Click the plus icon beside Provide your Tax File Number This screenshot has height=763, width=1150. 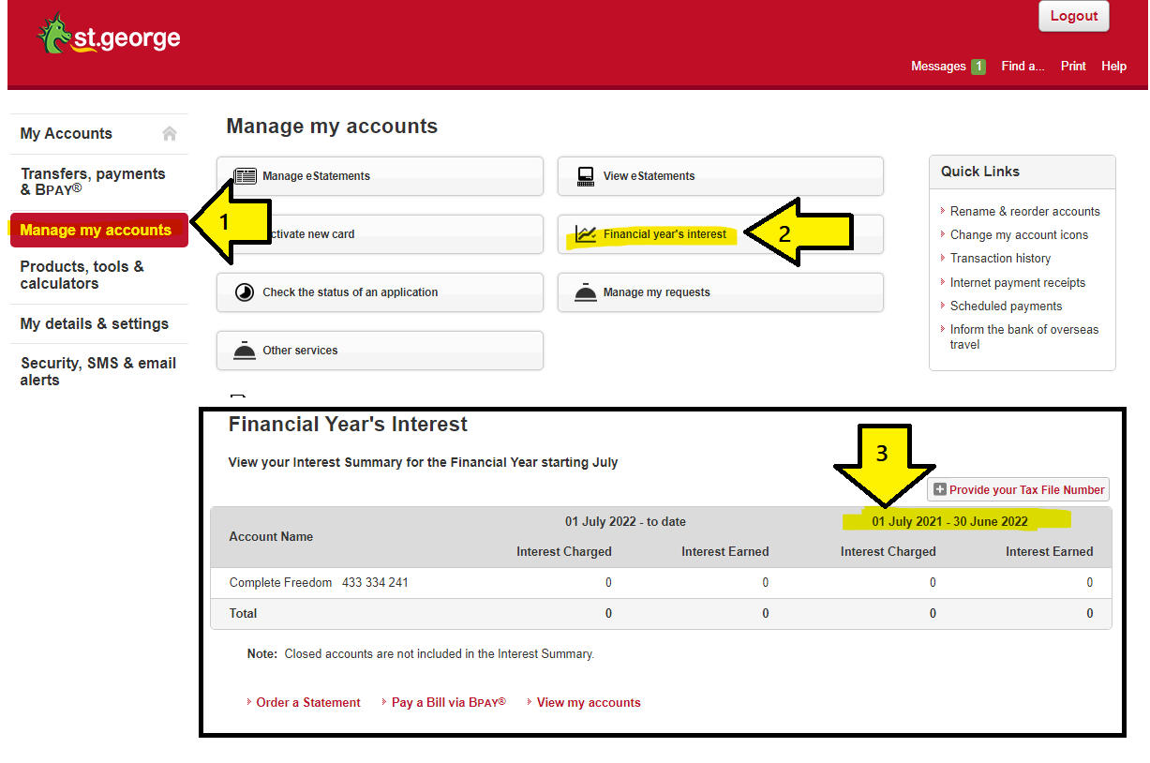pos(940,489)
